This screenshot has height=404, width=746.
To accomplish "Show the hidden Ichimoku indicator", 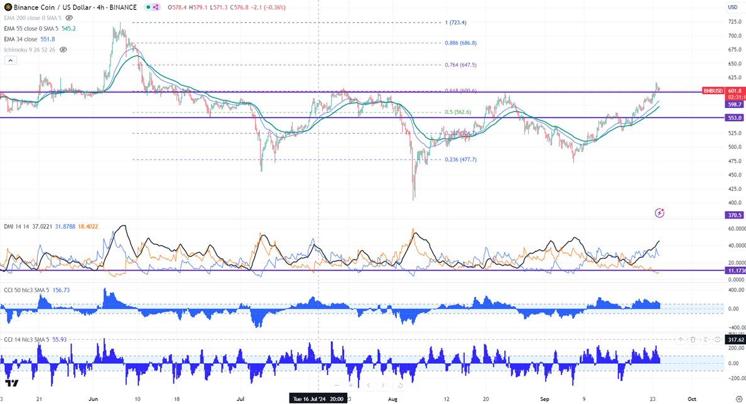I will (63, 50).
